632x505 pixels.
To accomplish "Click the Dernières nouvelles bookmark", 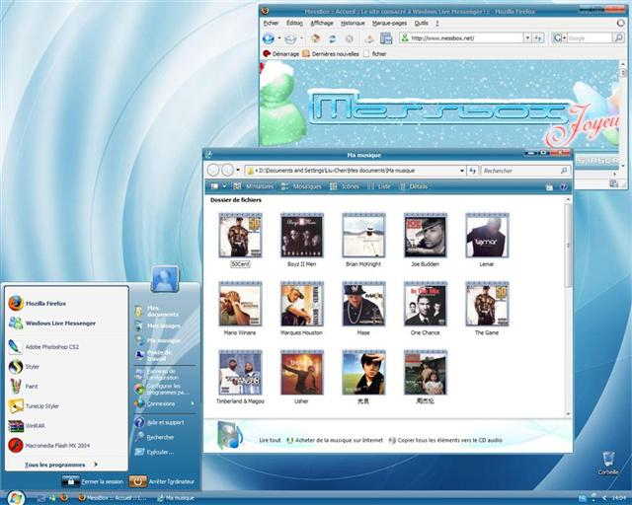I will 331,53.
